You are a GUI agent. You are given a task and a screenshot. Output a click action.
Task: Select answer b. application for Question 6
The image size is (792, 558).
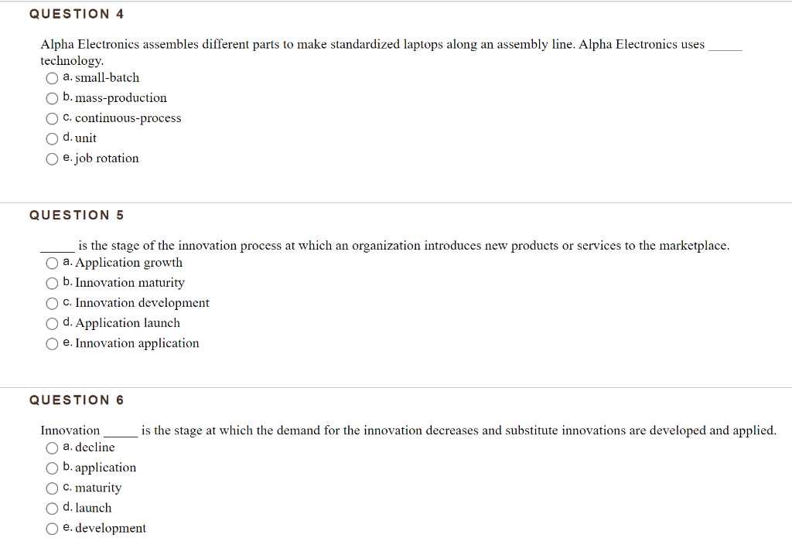click(x=51, y=468)
